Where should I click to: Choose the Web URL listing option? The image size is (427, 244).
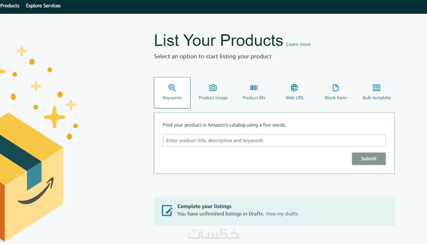295,98
